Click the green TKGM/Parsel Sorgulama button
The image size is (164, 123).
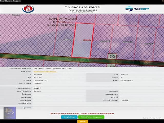(x=91, y=117)
